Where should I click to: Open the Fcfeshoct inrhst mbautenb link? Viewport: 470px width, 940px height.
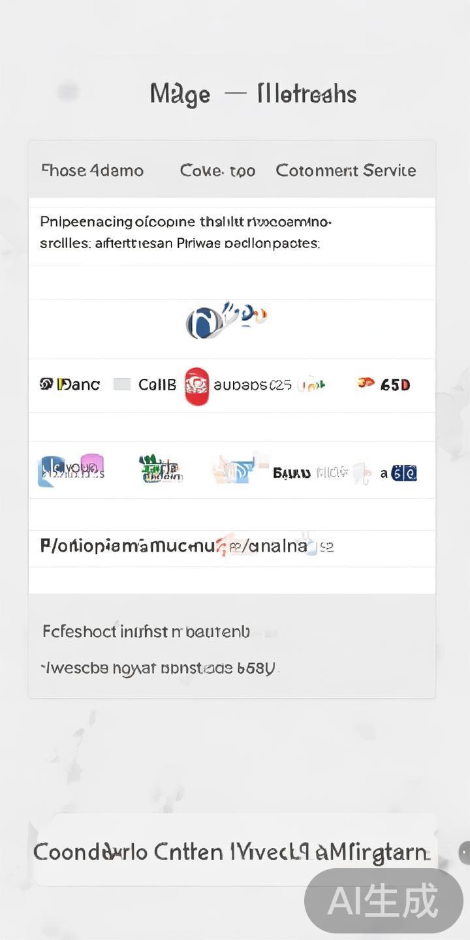pyautogui.click(x=146, y=631)
